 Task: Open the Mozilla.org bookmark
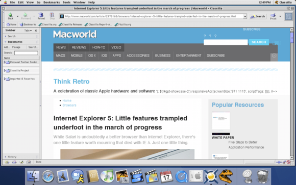point(123,24)
